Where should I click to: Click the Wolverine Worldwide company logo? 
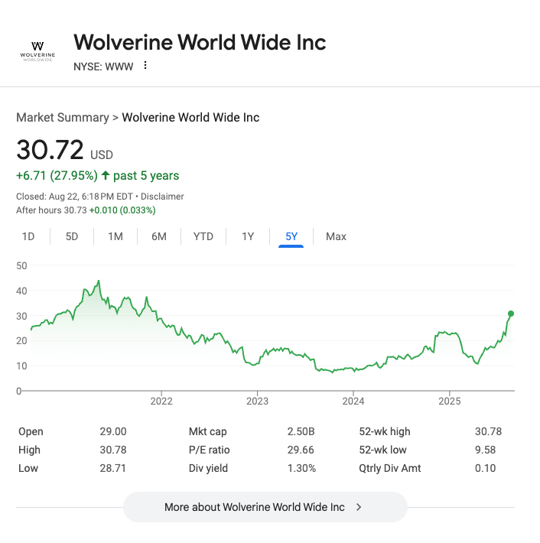37,53
